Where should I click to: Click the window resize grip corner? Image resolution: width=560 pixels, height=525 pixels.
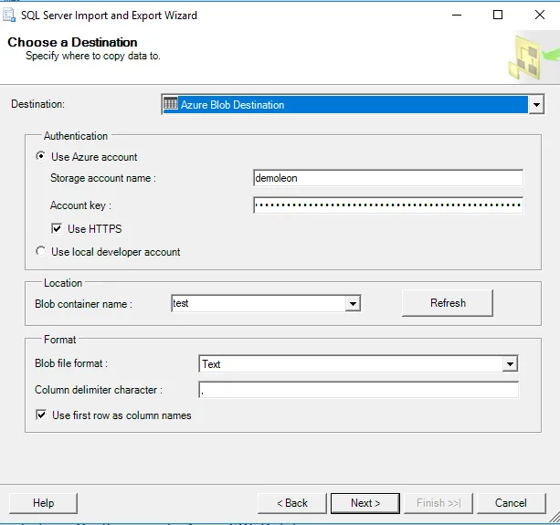555,517
